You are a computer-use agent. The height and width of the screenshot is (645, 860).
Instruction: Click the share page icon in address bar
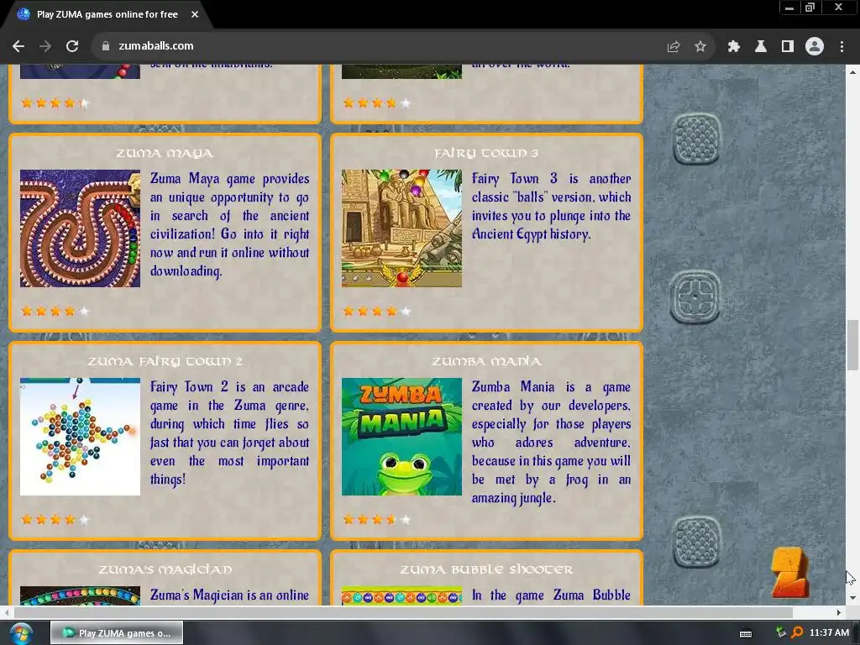(673, 47)
